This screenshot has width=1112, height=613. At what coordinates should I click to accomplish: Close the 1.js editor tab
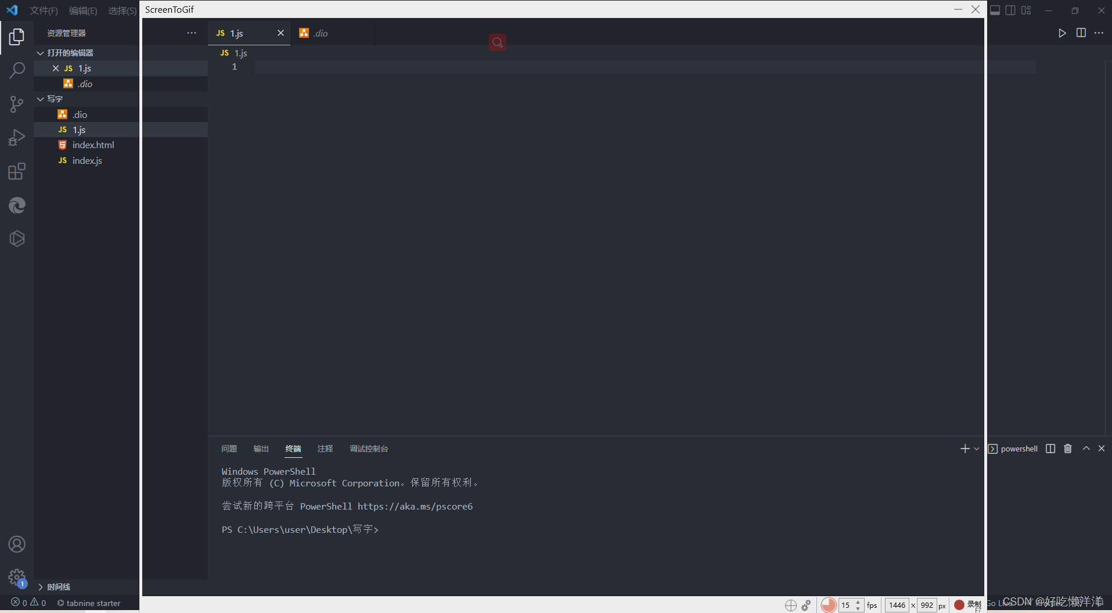pos(280,33)
